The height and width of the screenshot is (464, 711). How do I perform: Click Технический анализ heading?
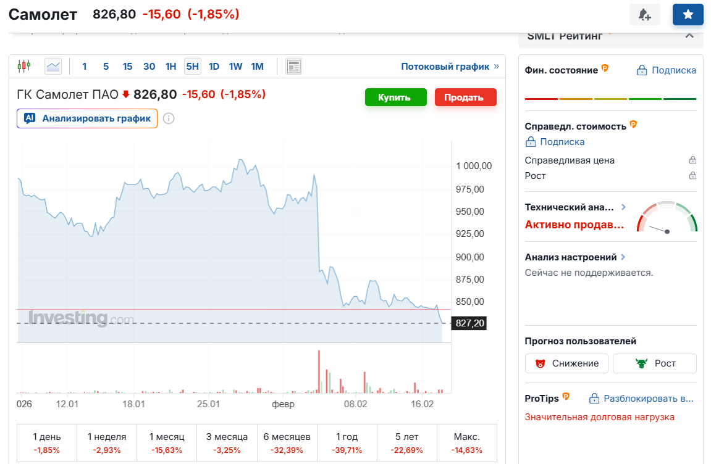point(569,207)
